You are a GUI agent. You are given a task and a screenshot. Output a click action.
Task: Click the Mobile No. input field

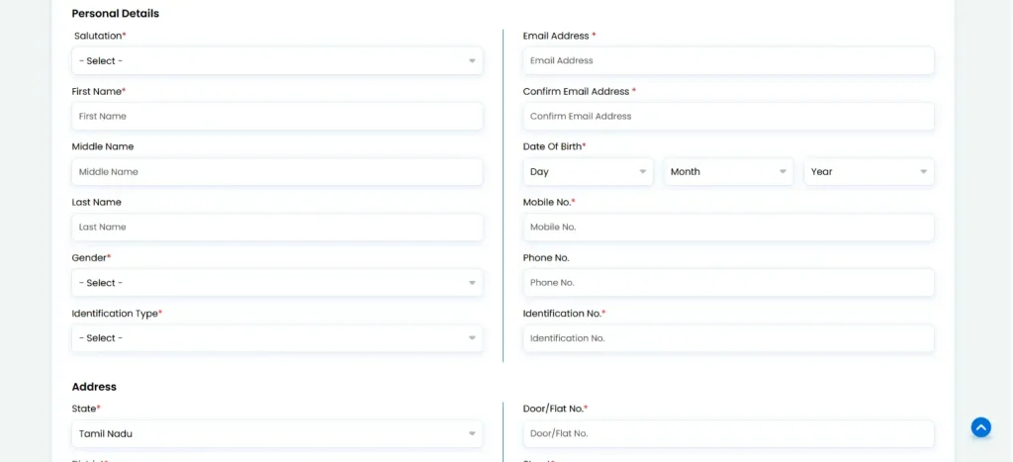(x=729, y=228)
